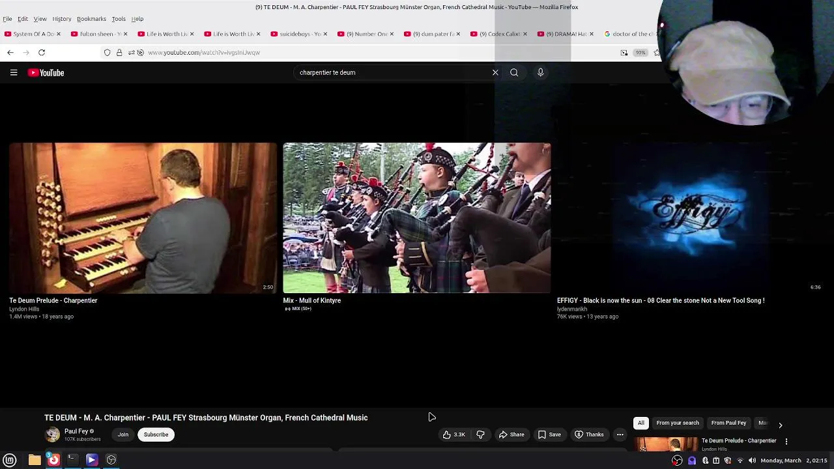Open the Bookmarks menu
The image size is (834, 469).
pyautogui.click(x=91, y=19)
